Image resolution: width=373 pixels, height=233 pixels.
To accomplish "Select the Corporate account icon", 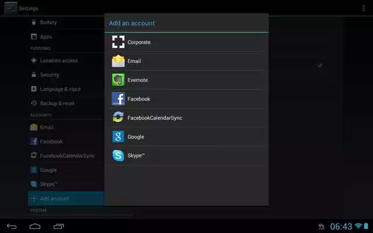I will pyautogui.click(x=118, y=42).
